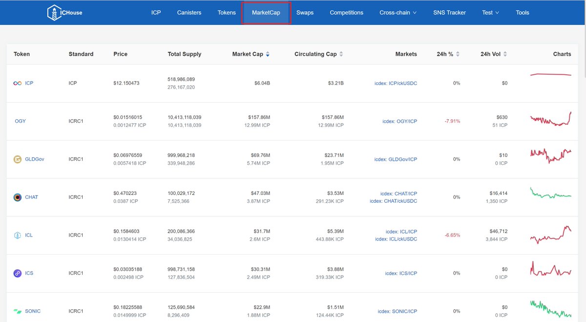Open the OGY token name link

[21, 121]
